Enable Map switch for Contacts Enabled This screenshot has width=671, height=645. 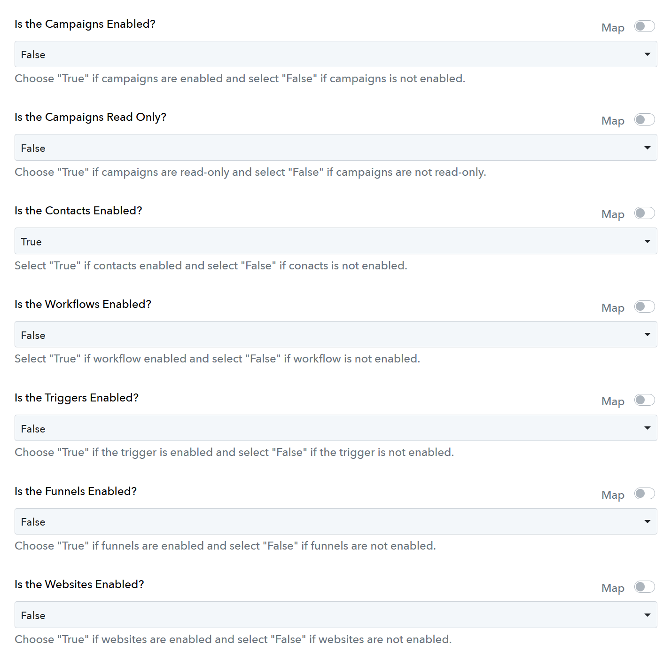click(644, 213)
